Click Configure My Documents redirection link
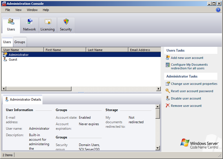 [189, 66]
